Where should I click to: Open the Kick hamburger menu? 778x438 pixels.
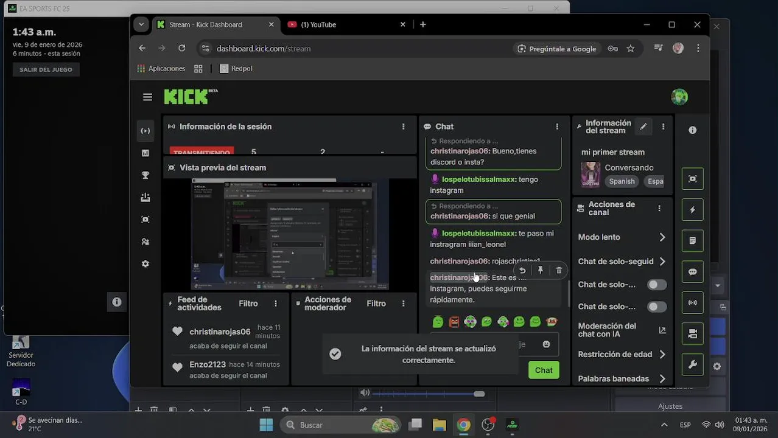147,97
